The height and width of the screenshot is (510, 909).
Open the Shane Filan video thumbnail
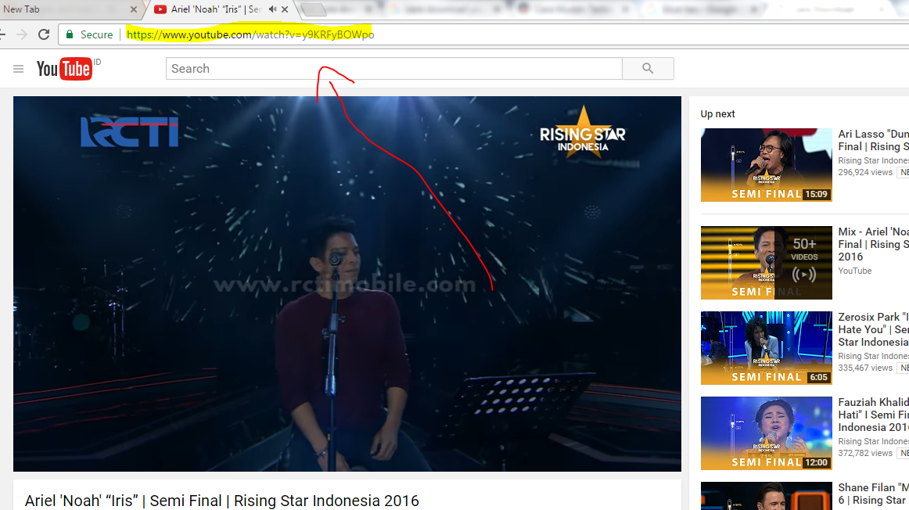(x=767, y=496)
